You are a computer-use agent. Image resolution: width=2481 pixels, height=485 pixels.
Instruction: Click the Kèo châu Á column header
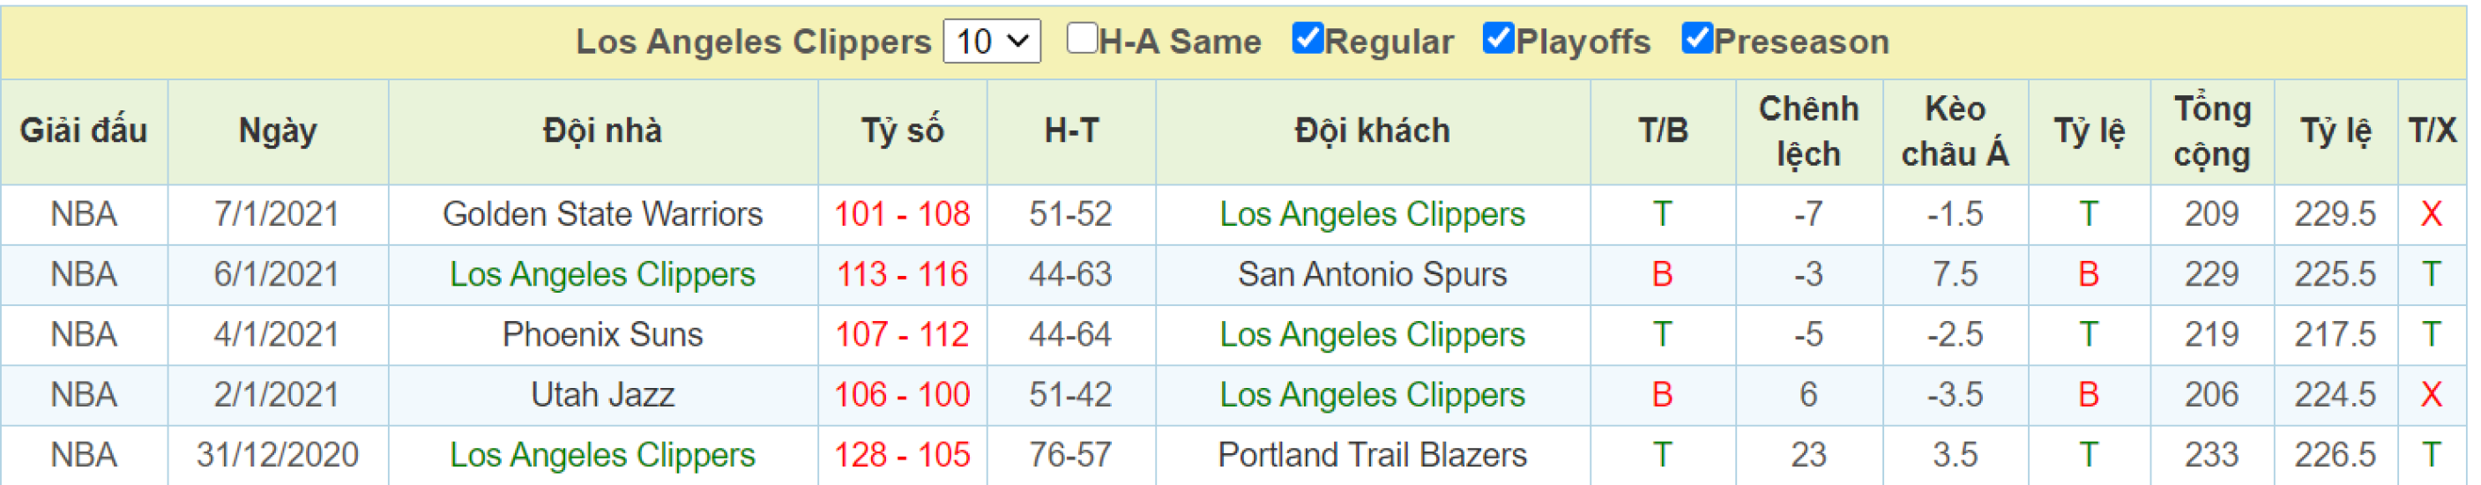pos(1954,131)
